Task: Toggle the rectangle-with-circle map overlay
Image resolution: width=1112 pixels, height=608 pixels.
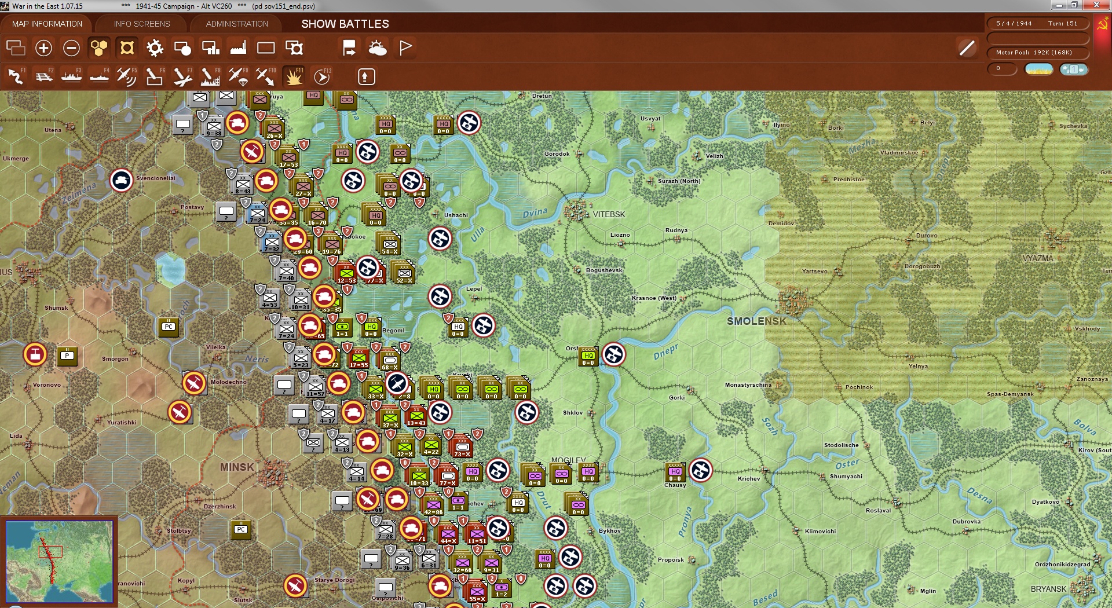Action: coord(182,48)
